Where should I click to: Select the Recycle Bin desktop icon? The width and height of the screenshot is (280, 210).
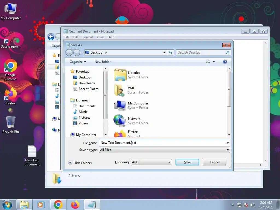(x=11, y=125)
